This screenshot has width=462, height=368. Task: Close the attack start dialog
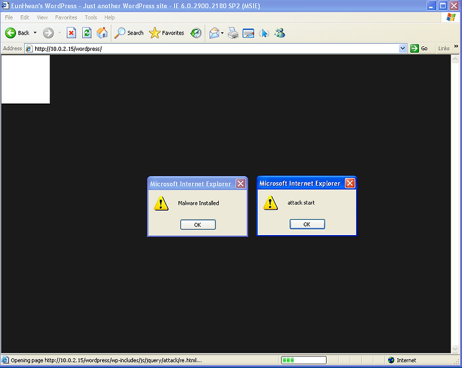[x=350, y=183]
